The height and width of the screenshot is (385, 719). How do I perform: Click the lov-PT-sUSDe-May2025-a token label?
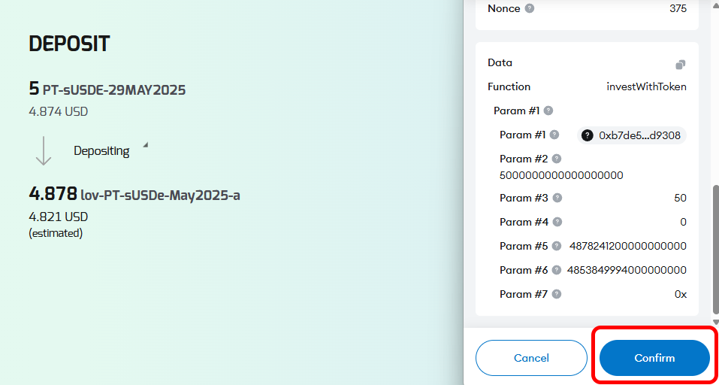point(160,196)
